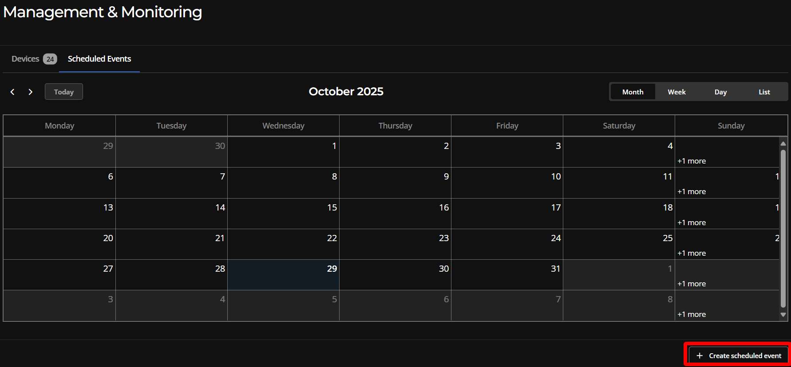
Task: Advance to next month with right chevron
Action: click(30, 92)
